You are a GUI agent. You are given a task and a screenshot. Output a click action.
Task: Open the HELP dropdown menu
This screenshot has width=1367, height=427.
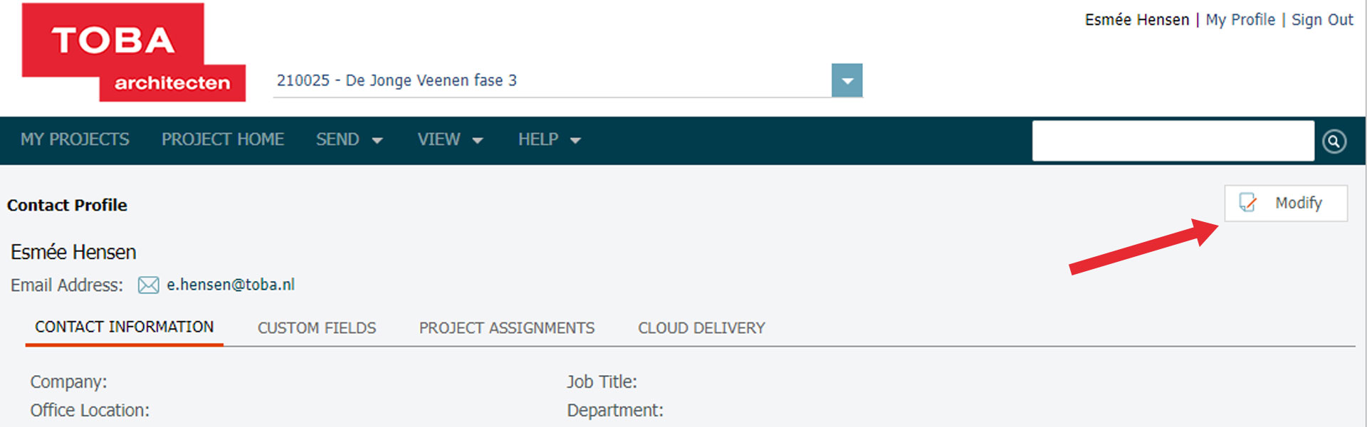(549, 140)
